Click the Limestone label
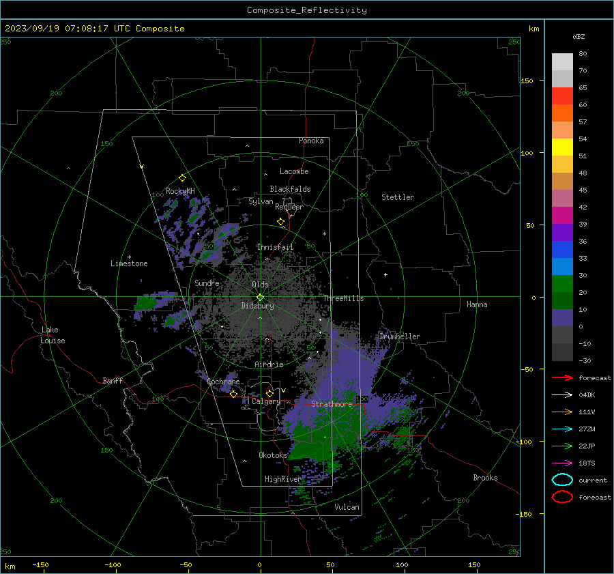 tap(129, 263)
